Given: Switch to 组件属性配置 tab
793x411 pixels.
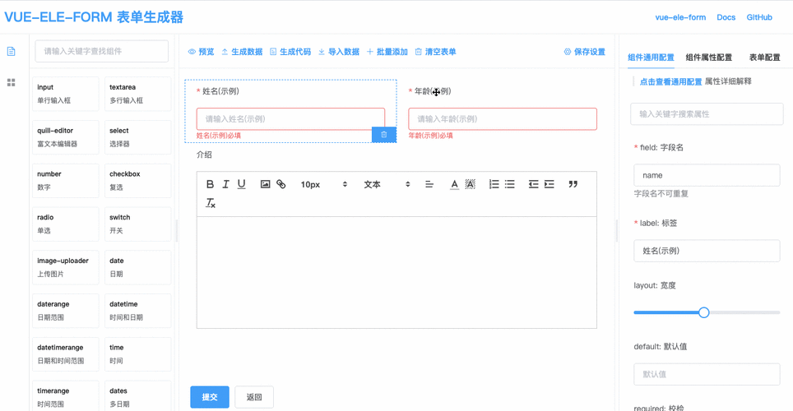Looking at the screenshot, I should [708, 57].
